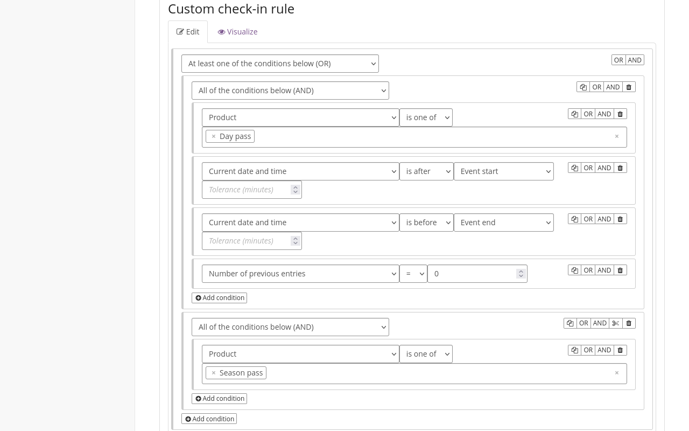Delete the Day pass product condition
This screenshot has width=689, height=431.
(x=620, y=114)
